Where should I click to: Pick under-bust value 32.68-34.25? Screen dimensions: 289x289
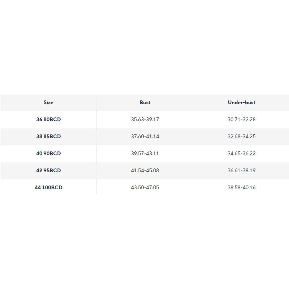coord(241,137)
